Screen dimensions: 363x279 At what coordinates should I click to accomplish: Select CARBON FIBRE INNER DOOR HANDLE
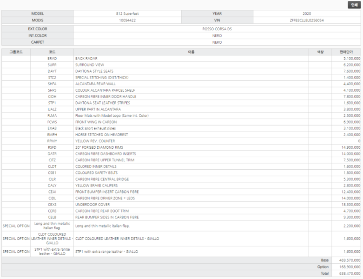[x=106, y=97]
